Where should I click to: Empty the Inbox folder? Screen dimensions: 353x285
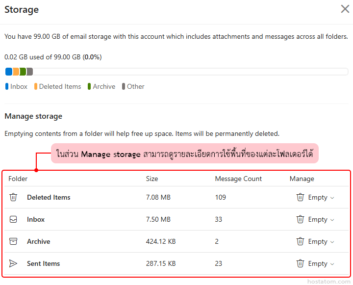click(315, 219)
